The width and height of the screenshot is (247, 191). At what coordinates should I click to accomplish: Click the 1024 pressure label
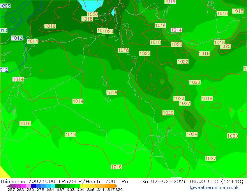tap(192, 134)
